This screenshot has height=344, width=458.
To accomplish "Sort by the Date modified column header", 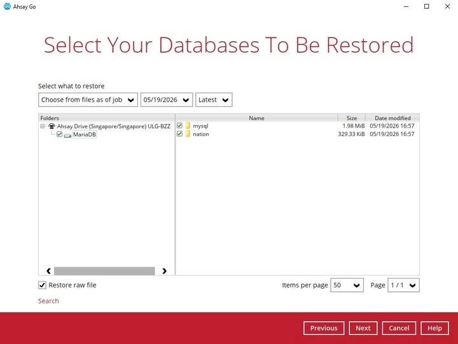I will click(x=392, y=118).
